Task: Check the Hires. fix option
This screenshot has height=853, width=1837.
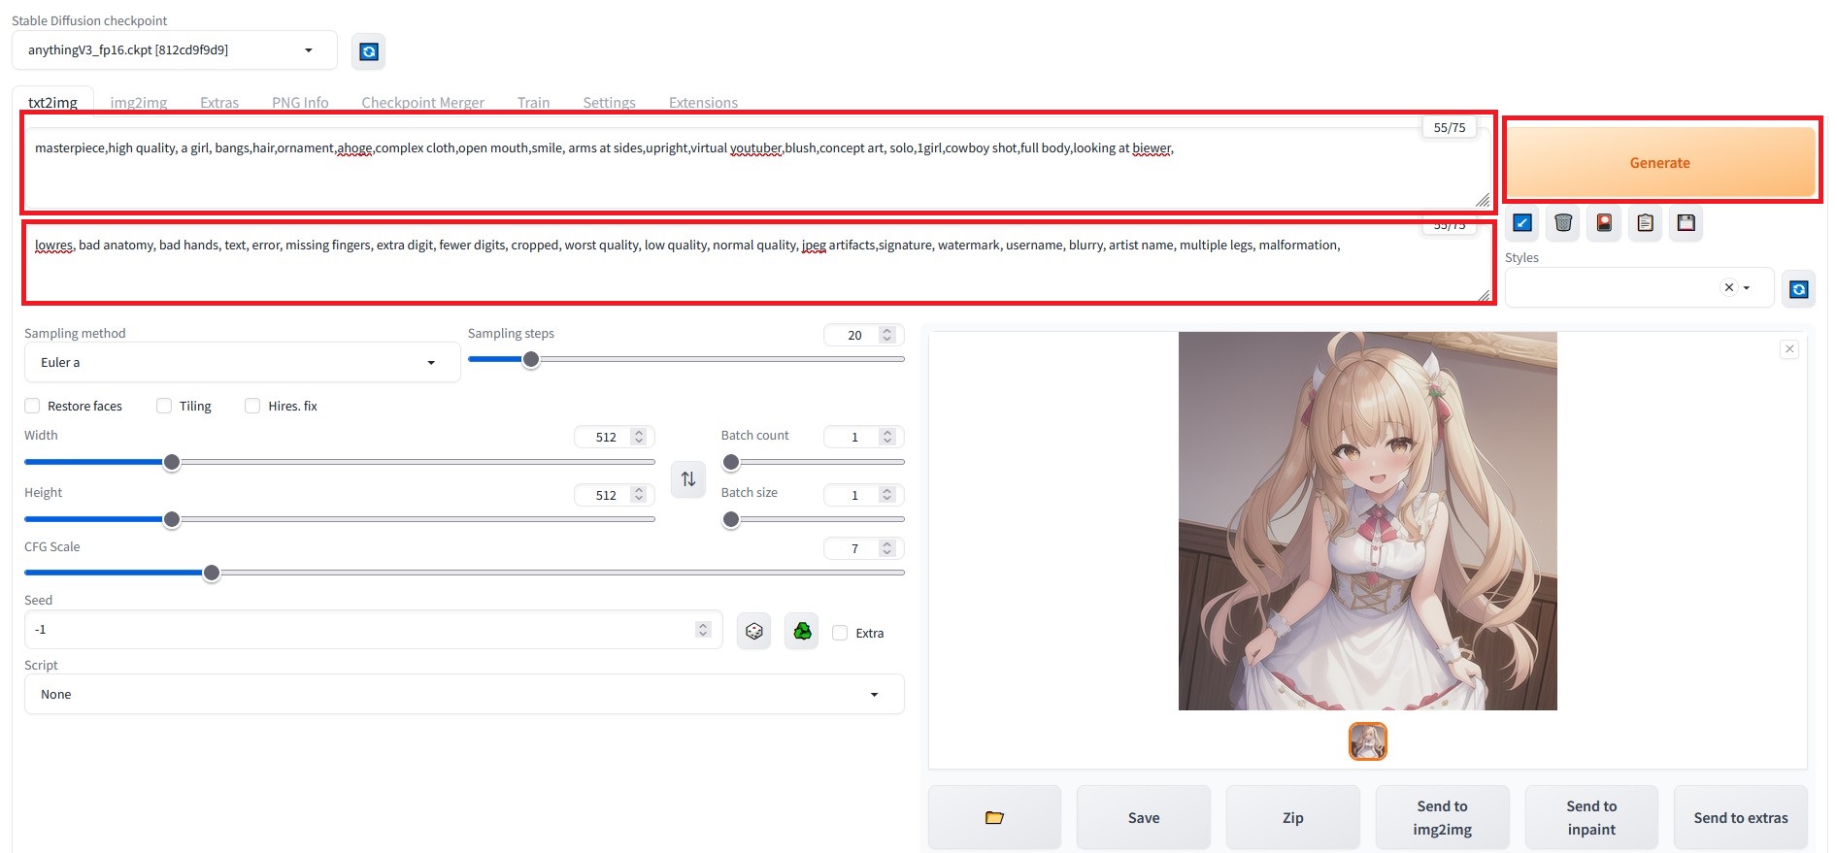Action: click(x=252, y=406)
